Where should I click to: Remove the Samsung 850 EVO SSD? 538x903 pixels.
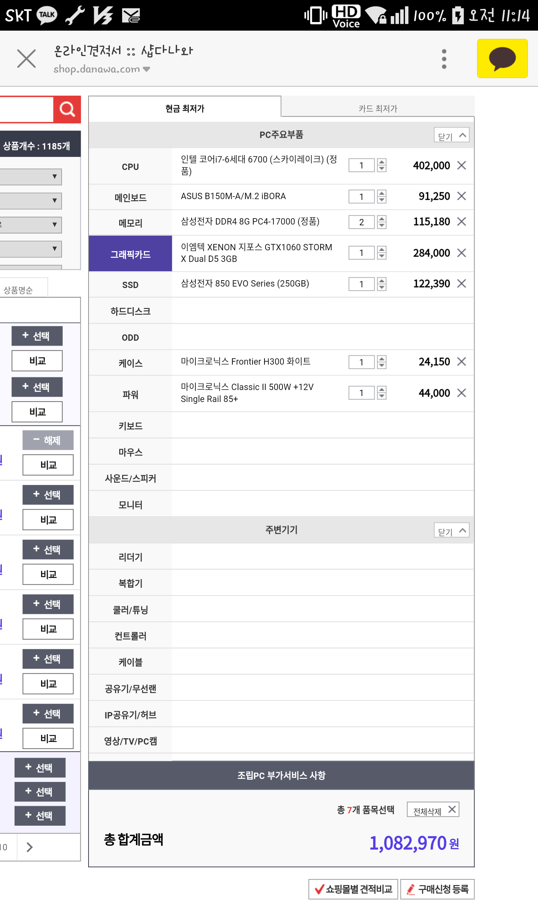click(462, 284)
